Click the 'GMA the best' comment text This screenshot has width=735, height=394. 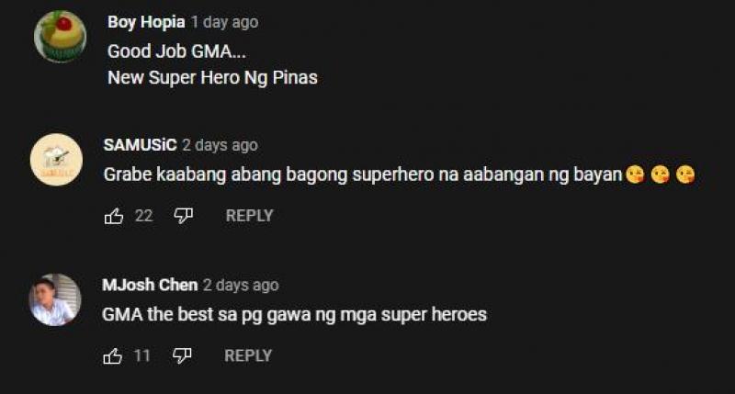coord(294,314)
